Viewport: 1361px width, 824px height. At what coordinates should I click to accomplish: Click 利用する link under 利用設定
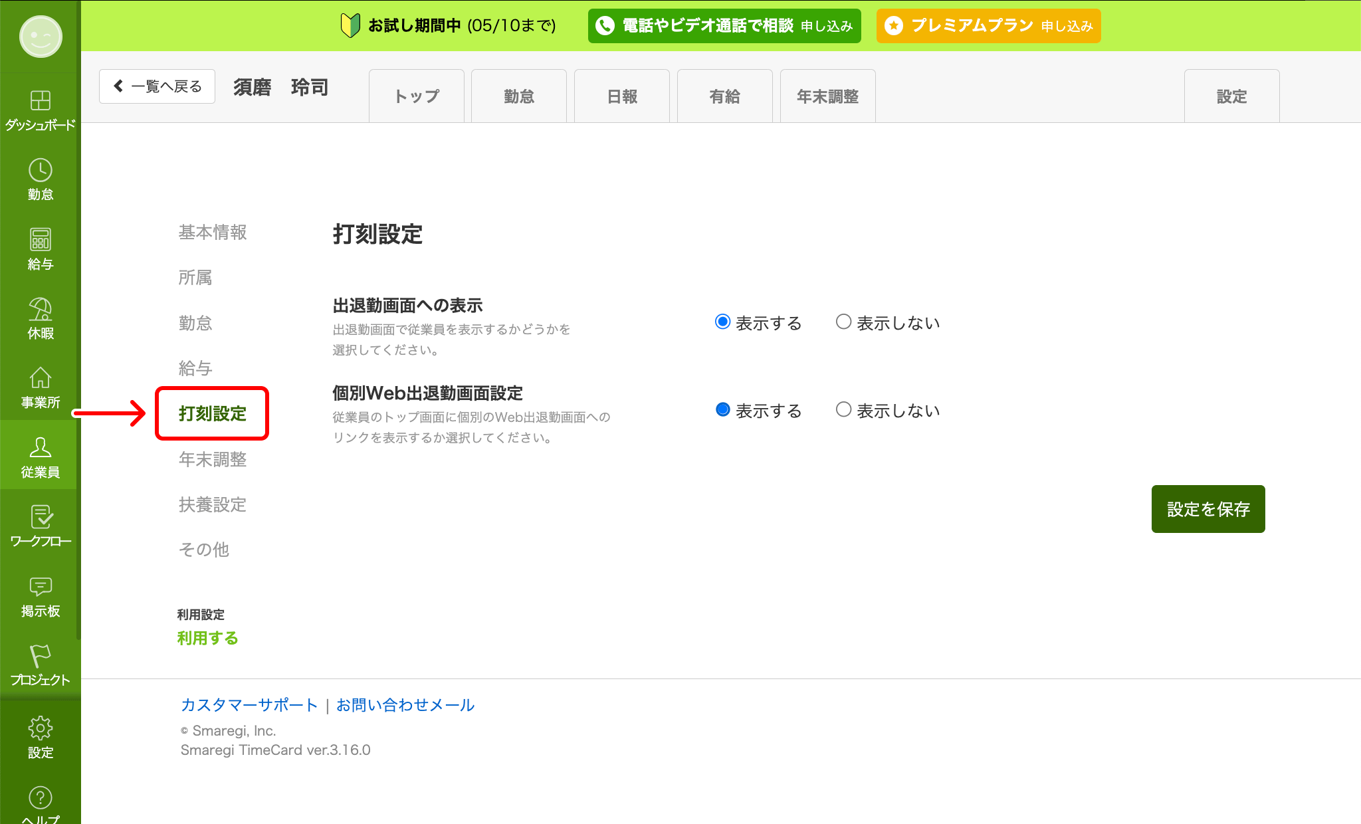208,638
